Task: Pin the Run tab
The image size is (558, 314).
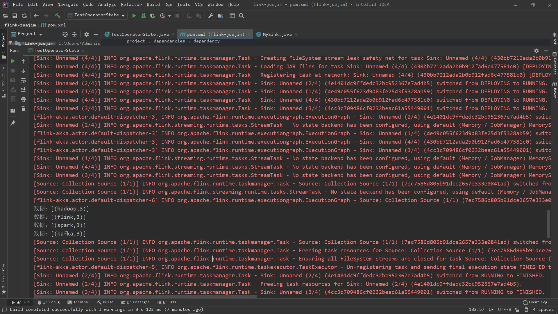Action: [13, 123]
